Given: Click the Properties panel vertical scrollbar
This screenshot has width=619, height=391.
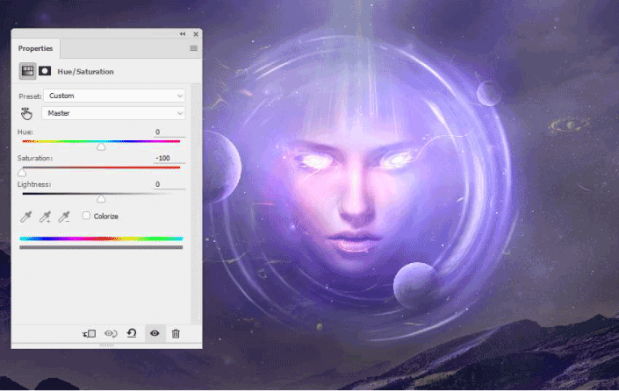Looking at the screenshot, I should click(x=196, y=203).
